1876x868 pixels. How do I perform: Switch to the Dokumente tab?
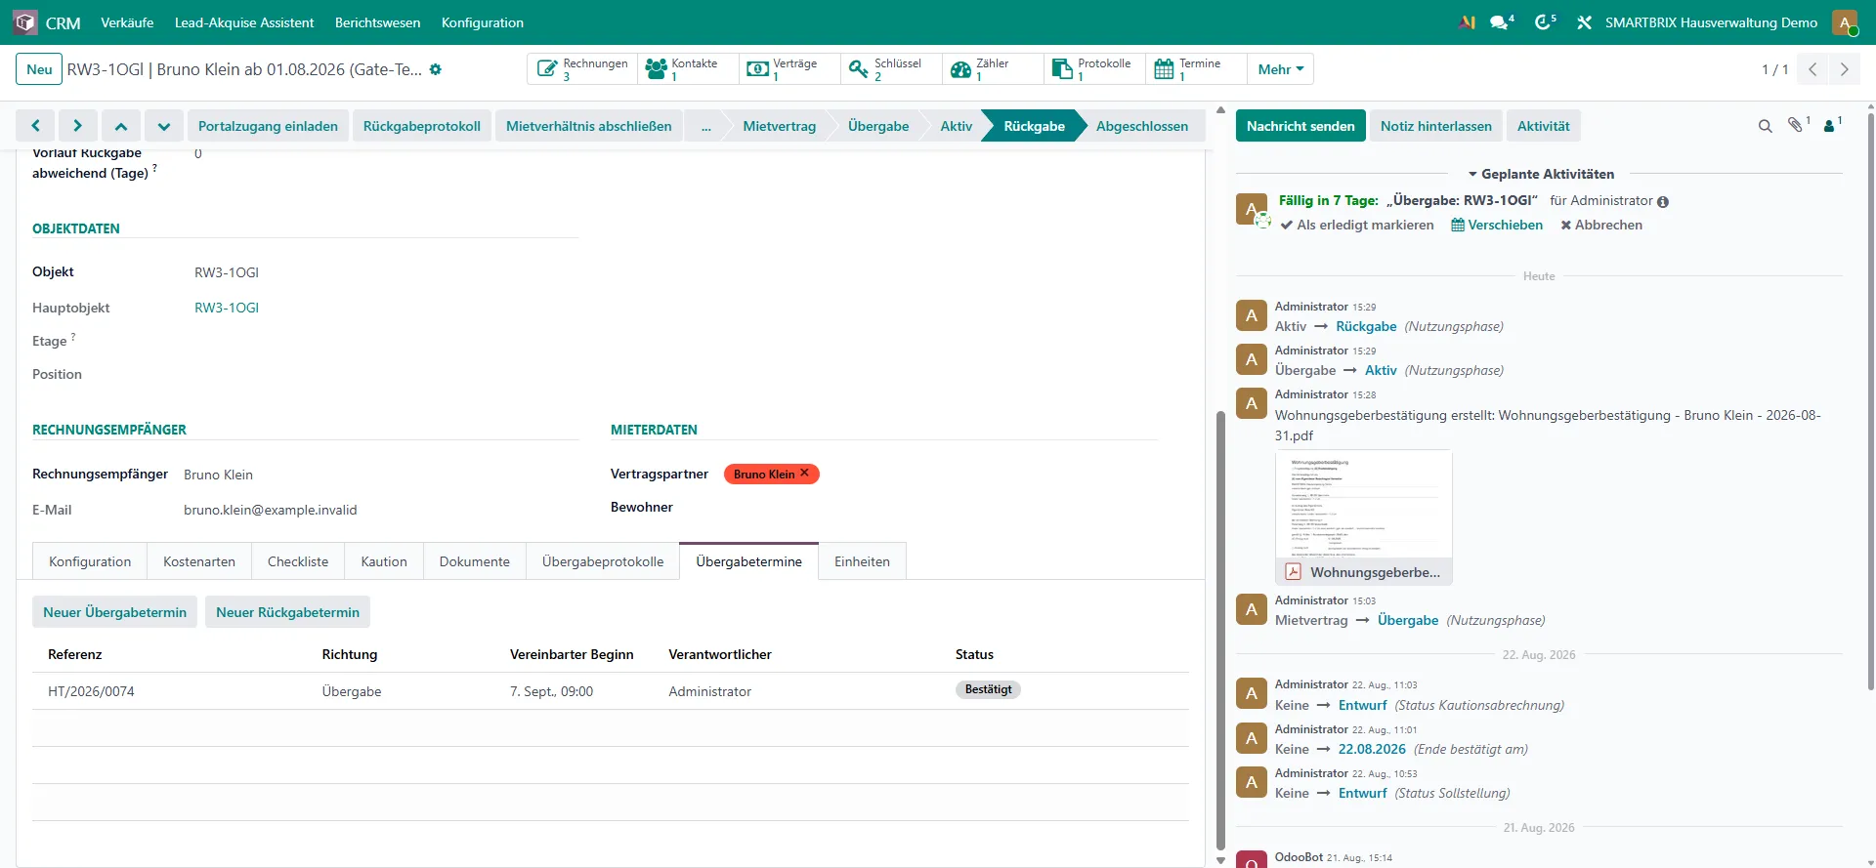click(475, 561)
